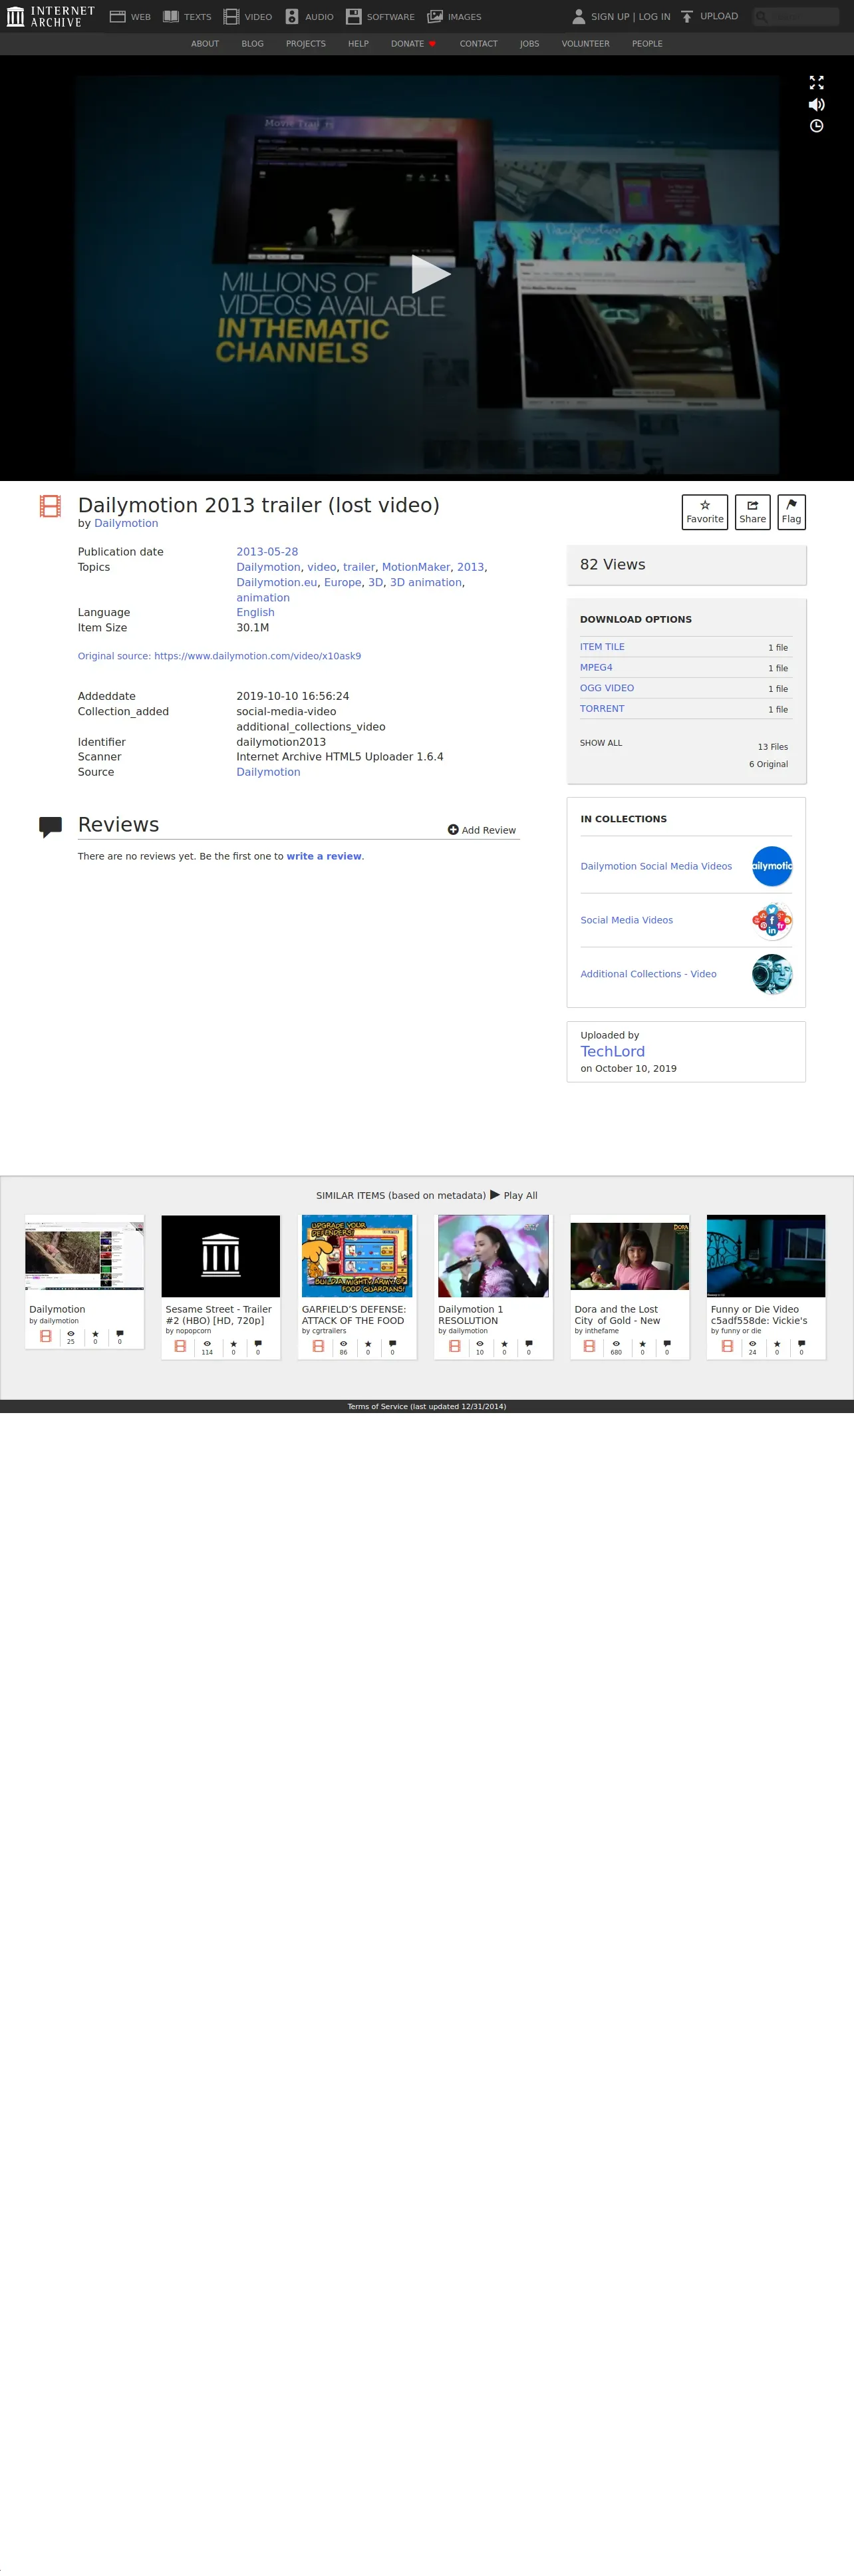Image resolution: width=854 pixels, height=2576 pixels.
Task: Play the Dailymotion trailer video
Action: point(430,274)
